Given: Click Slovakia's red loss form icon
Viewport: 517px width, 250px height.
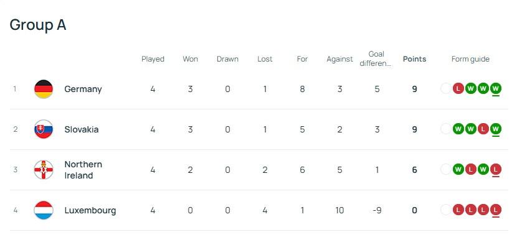Looking at the screenshot, I should (x=483, y=129).
